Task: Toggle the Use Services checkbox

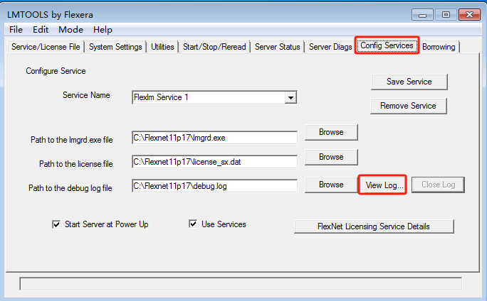Action: pos(193,224)
